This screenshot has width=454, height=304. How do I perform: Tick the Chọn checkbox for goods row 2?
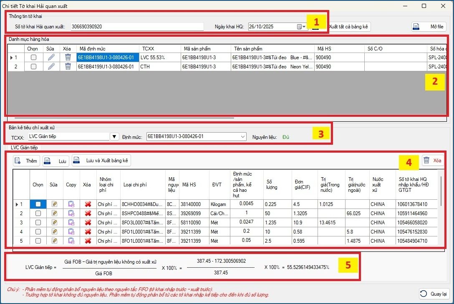(x=33, y=66)
